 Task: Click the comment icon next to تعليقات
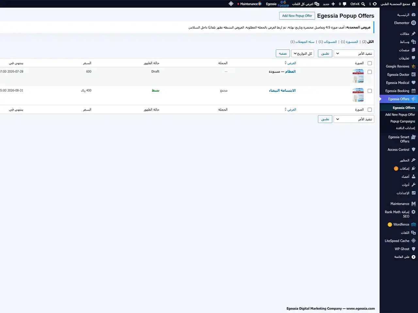pos(413,58)
